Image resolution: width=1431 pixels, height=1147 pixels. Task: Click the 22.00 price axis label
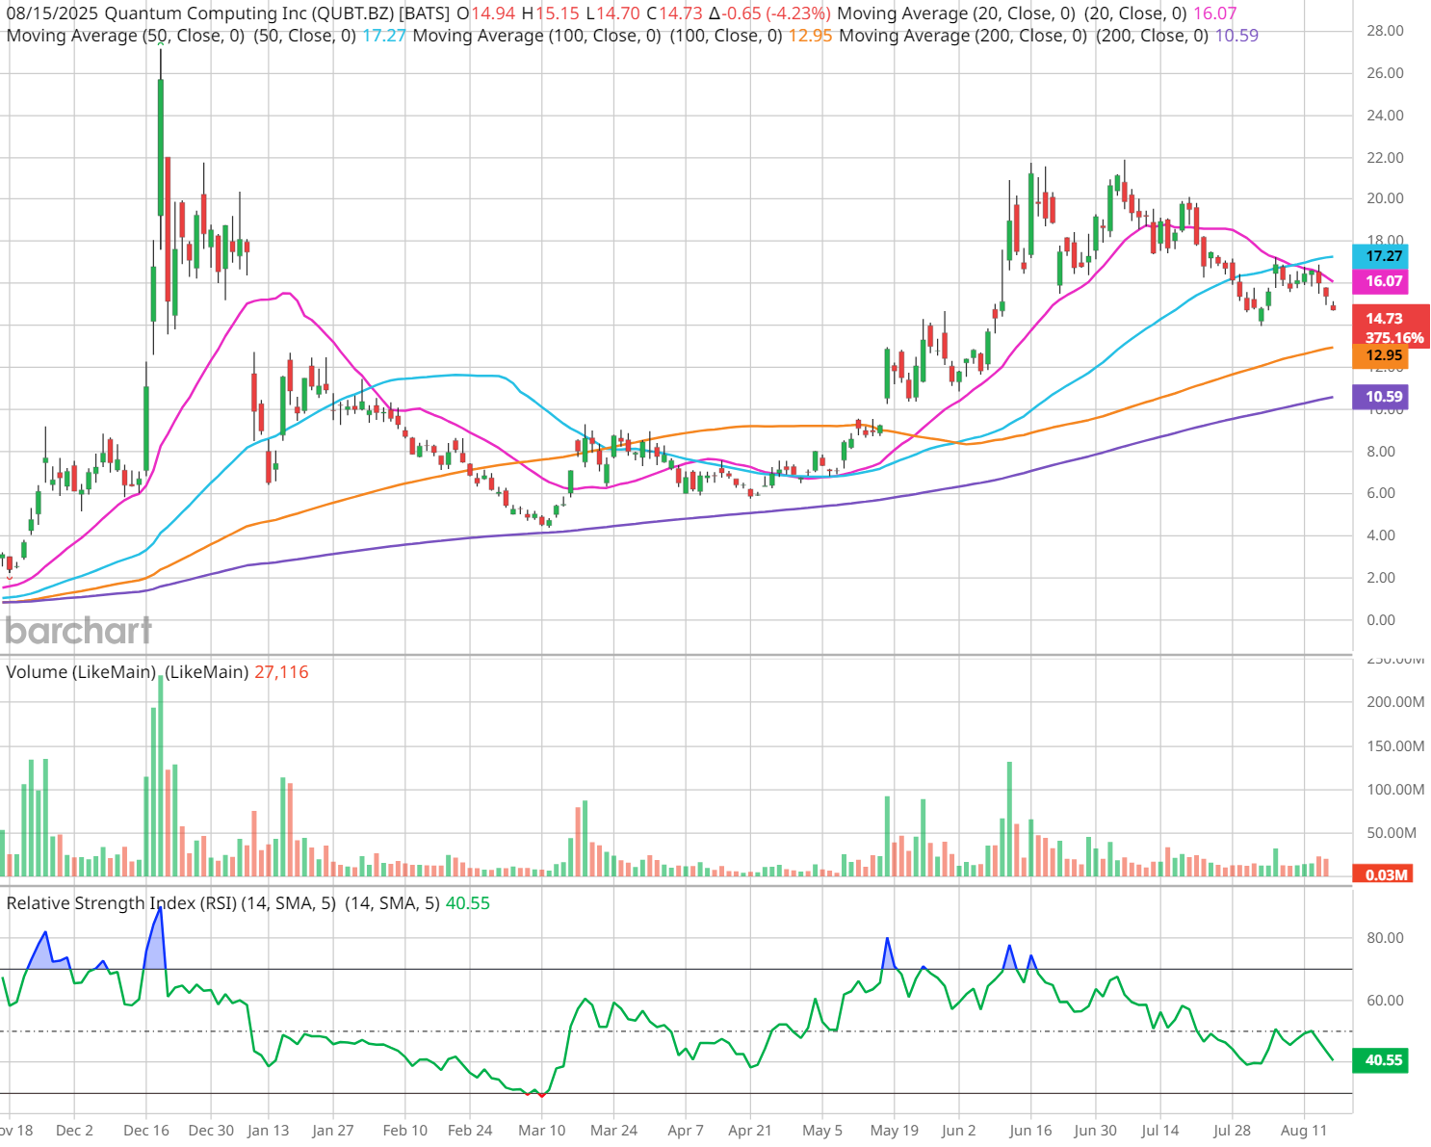pyautogui.click(x=1385, y=158)
